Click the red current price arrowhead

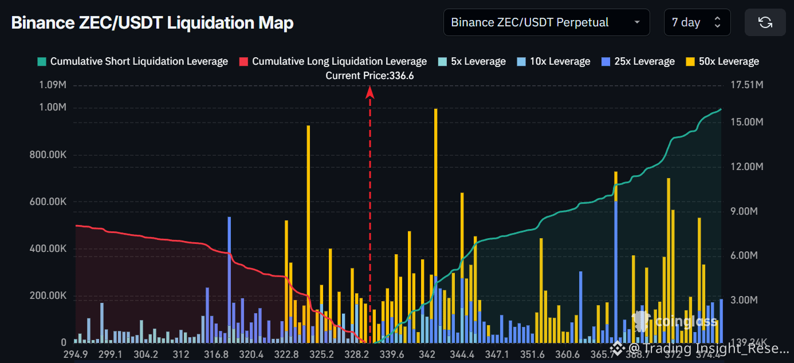[370, 92]
